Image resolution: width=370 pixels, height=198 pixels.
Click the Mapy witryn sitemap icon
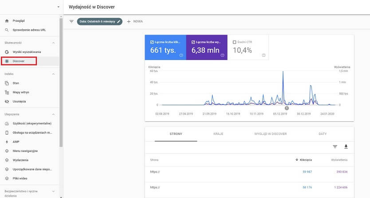pyautogui.click(x=7, y=92)
